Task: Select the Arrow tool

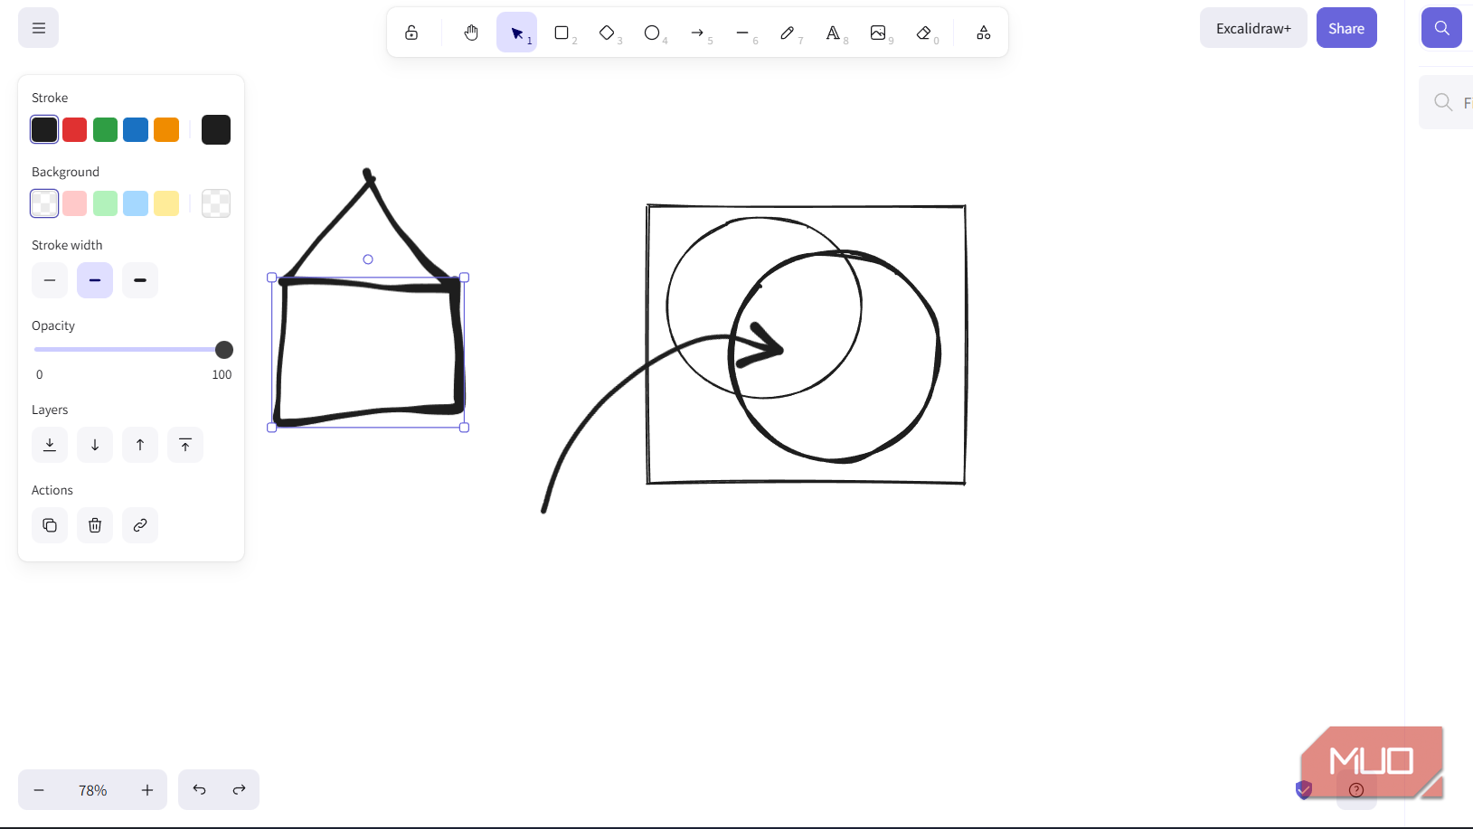Action: (x=697, y=32)
